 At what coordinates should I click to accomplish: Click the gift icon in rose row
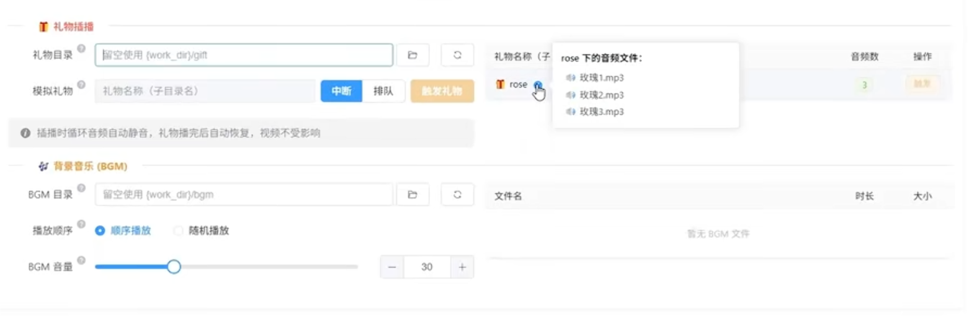[x=500, y=85]
